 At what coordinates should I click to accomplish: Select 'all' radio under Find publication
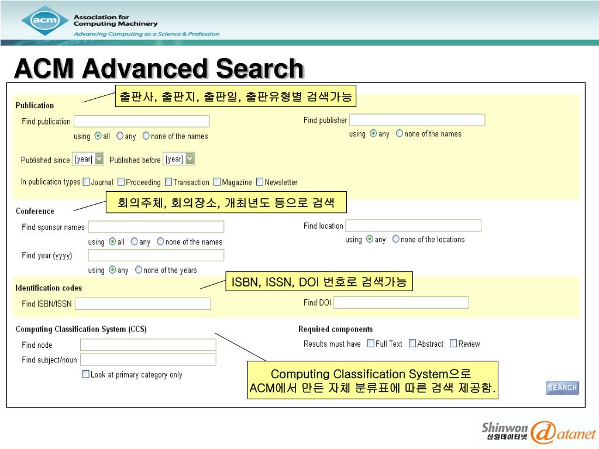(x=98, y=136)
